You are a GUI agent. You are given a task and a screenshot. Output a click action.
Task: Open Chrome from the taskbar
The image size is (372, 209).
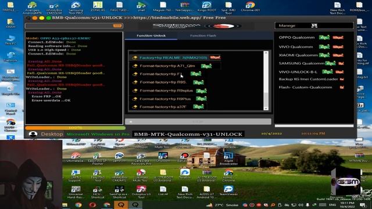[x=78, y=205]
